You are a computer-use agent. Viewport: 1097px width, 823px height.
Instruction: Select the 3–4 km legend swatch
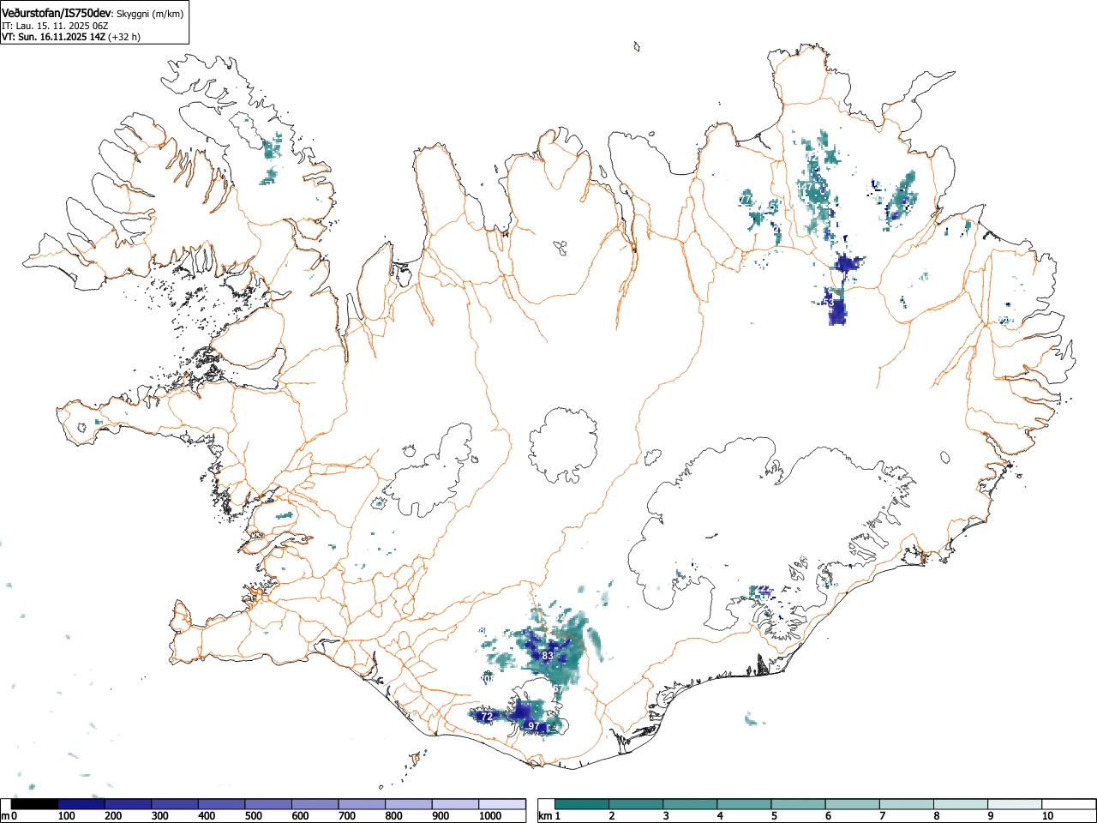click(x=690, y=804)
